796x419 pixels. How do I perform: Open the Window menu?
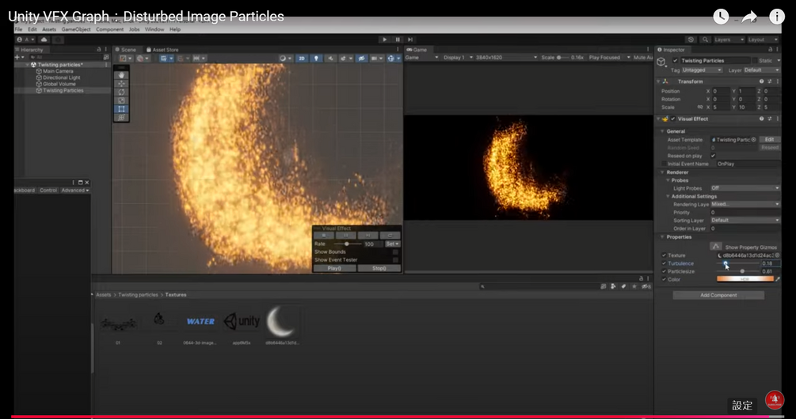point(154,29)
